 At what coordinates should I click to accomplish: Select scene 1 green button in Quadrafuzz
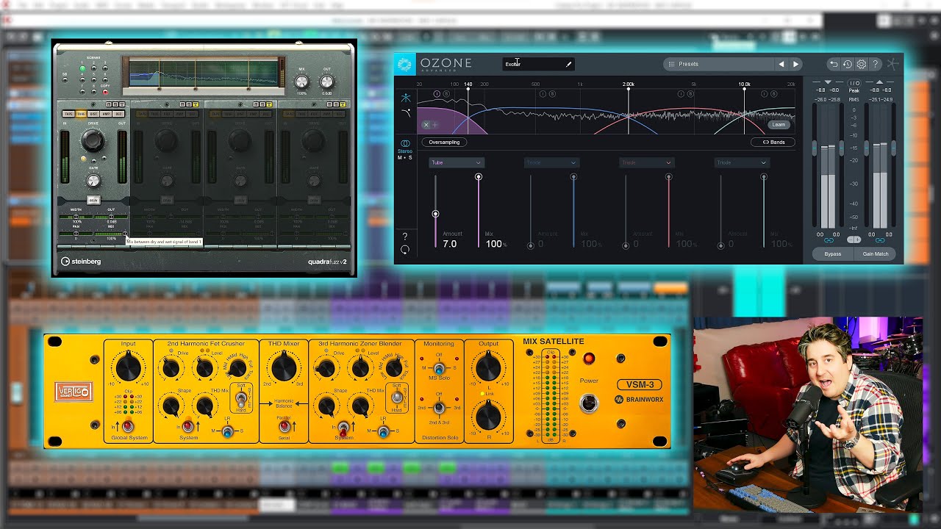pos(82,68)
